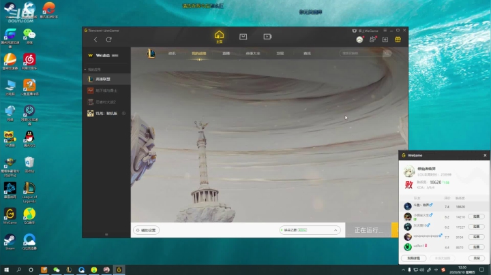The width and height of the screenshot is (491, 275).
Task: Open the yellow gift box icon
Action: tap(398, 39)
